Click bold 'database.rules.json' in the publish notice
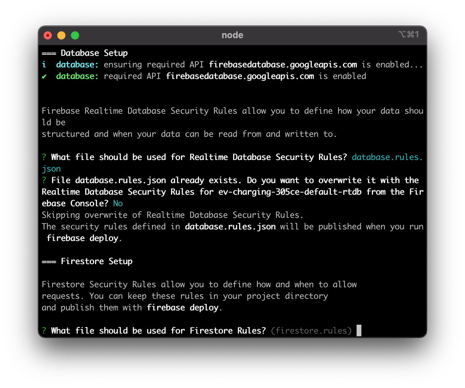This screenshot has width=465, height=388. tap(230, 227)
